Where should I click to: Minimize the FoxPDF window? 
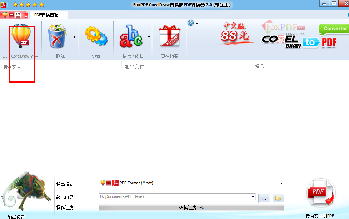324,3
